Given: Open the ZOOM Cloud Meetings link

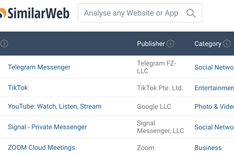Looking at the screenshot, I should click(x=41, y=148).
